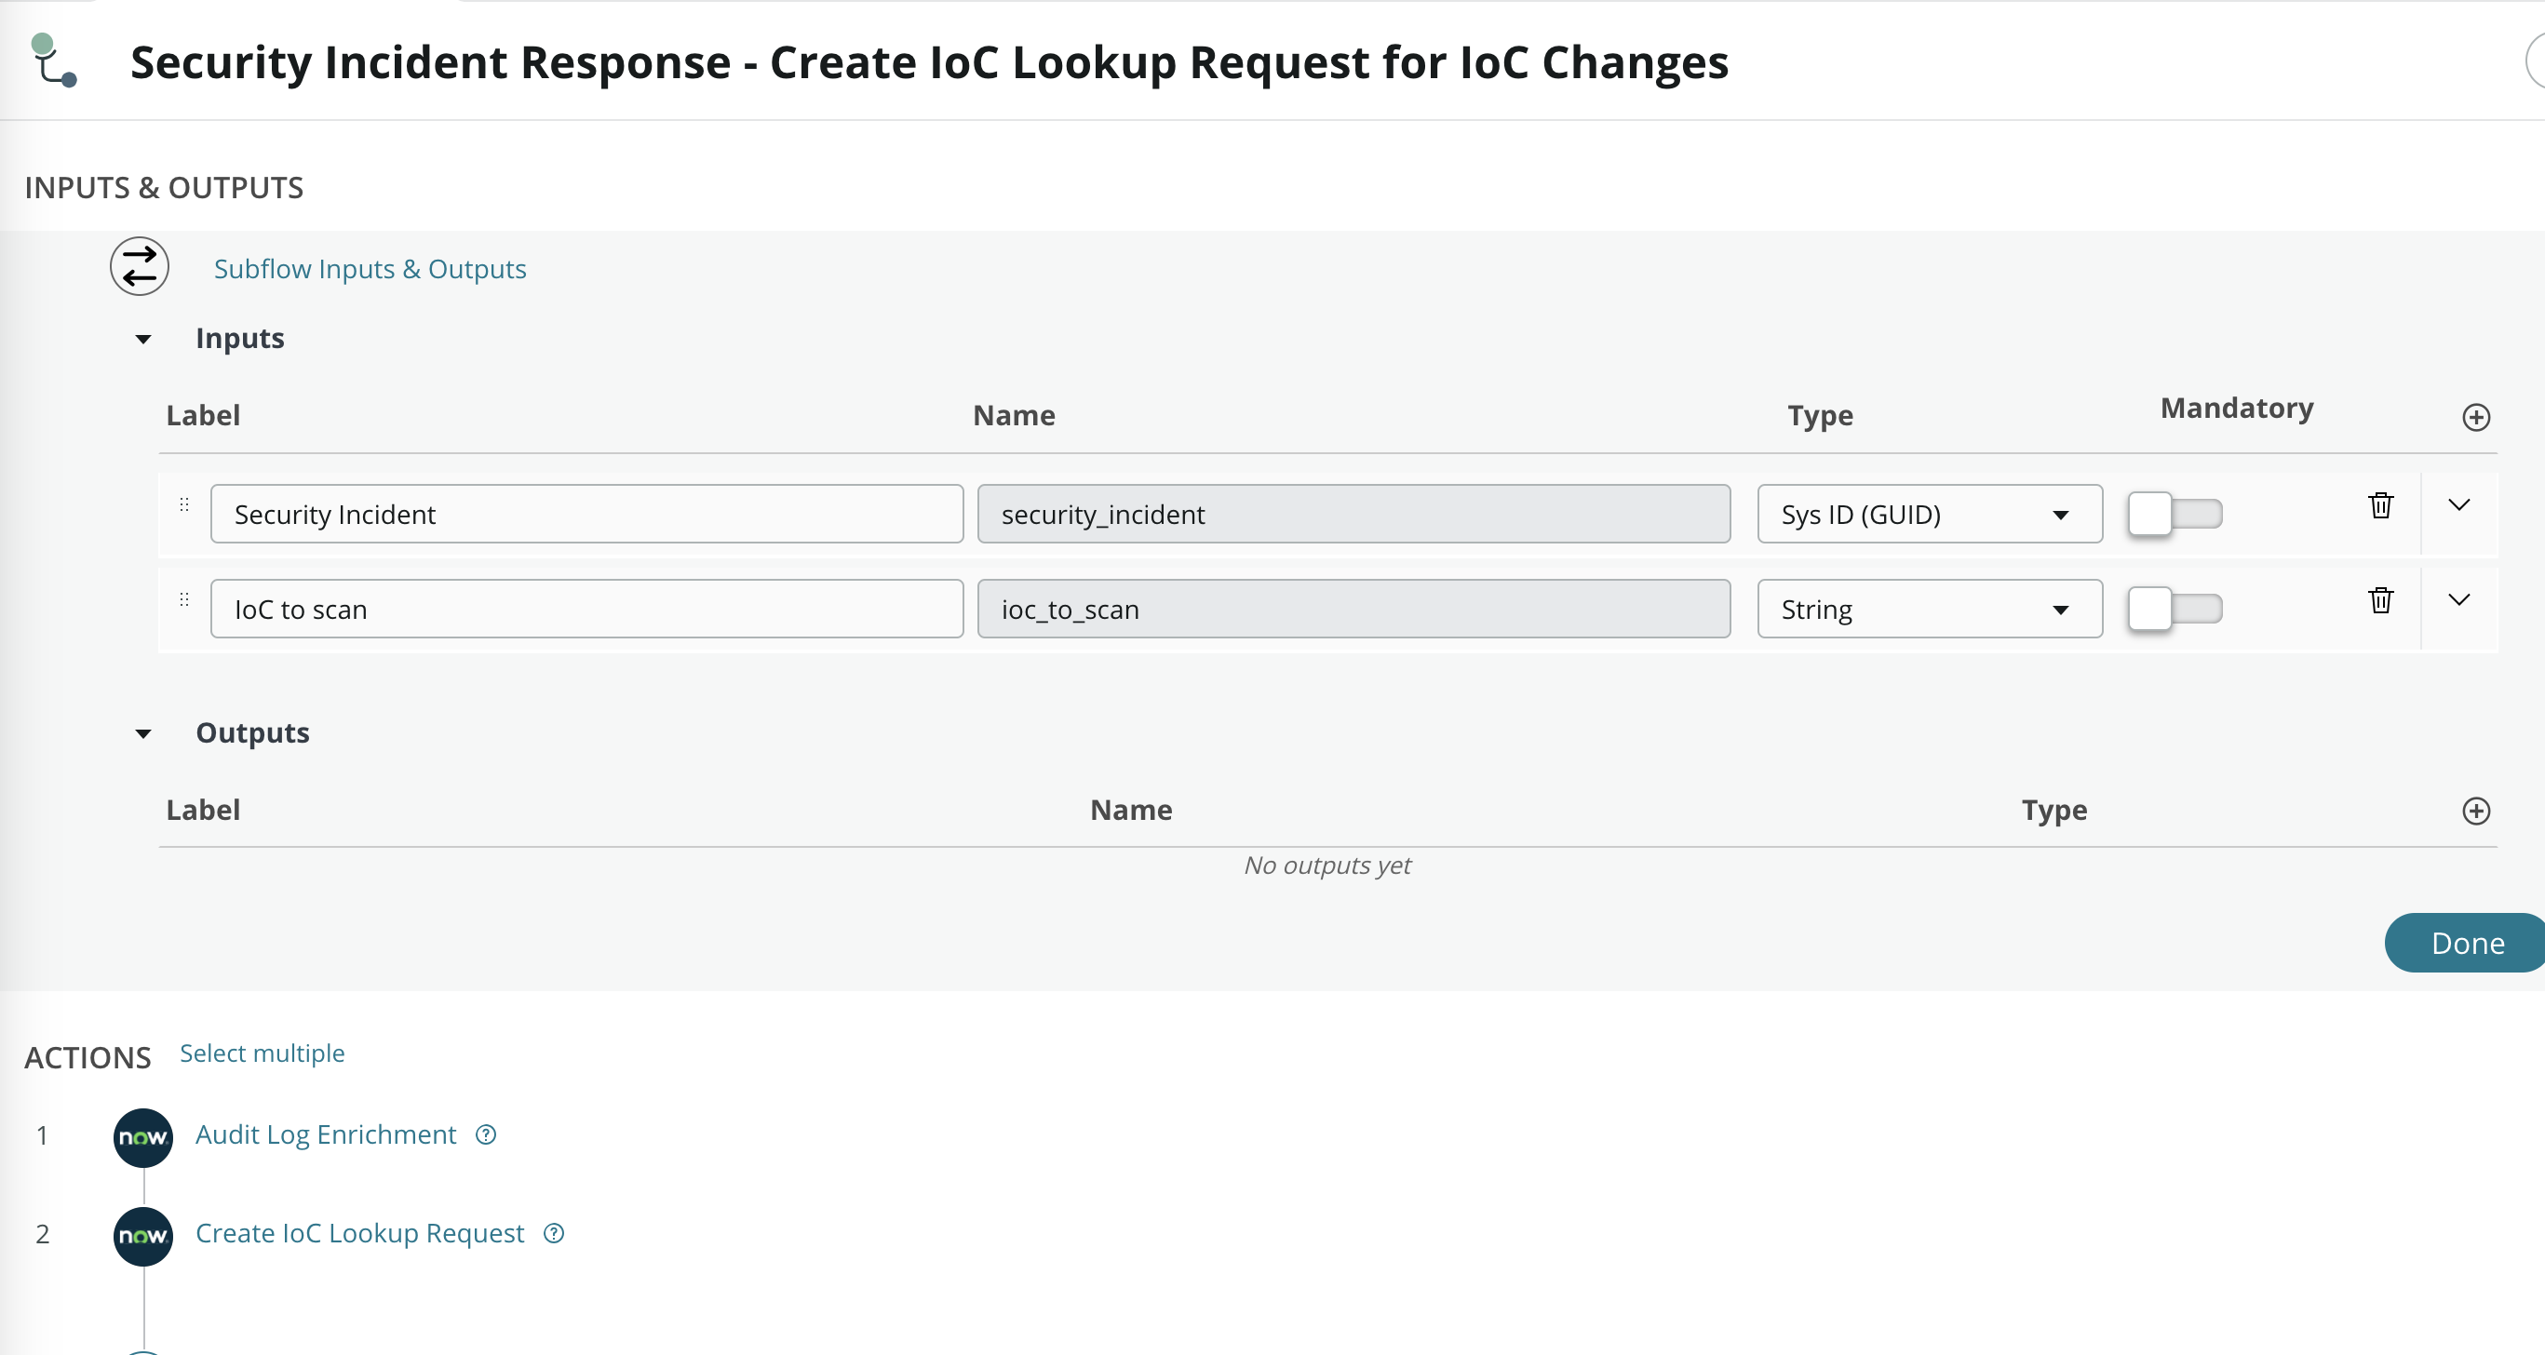2545x1355 pixels.
Task: Click the security_incident name field
Action: (1353, 514)
